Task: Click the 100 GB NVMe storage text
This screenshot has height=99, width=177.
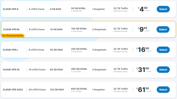Action: point(79,29)
